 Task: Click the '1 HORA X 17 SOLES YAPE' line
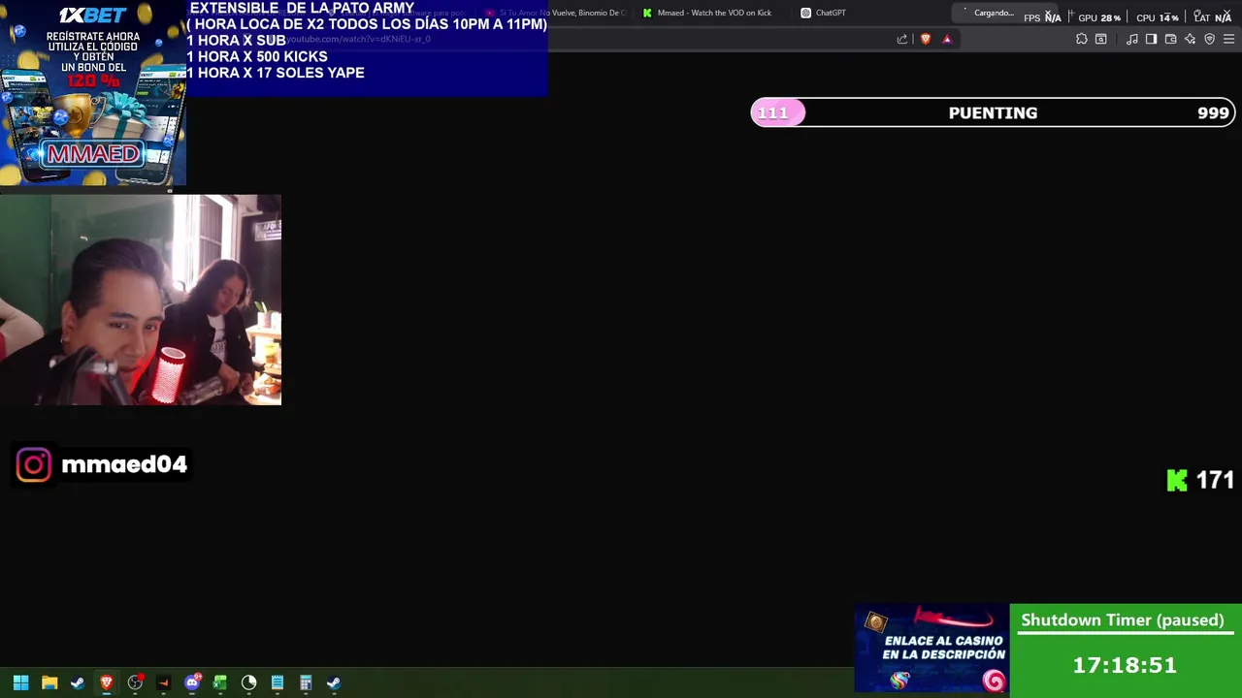[x=276, y=73]
